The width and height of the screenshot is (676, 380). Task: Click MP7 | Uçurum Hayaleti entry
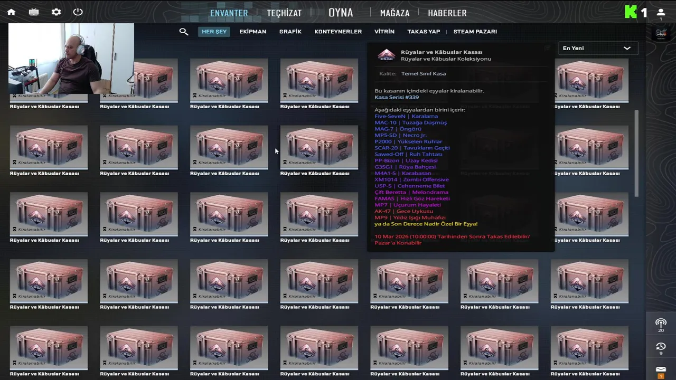click(x=407, y=205)
